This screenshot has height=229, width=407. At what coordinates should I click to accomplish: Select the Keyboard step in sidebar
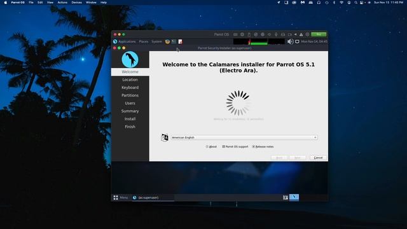coord(130,88)
